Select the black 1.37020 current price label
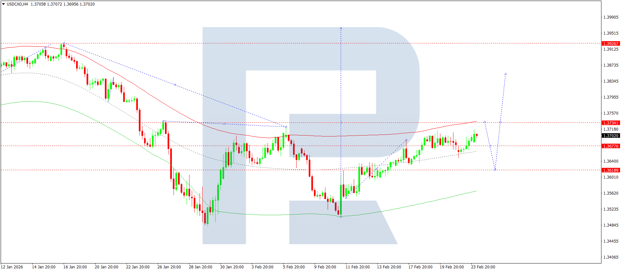622x271 pixels. click(x=610, y=135)
